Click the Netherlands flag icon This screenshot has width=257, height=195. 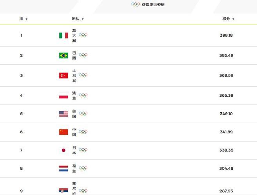pyautogui.click(x=64, y=168)
